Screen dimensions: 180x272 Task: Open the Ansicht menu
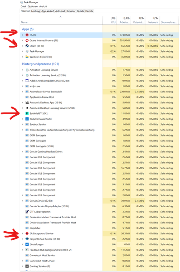[x=43, y=6]
